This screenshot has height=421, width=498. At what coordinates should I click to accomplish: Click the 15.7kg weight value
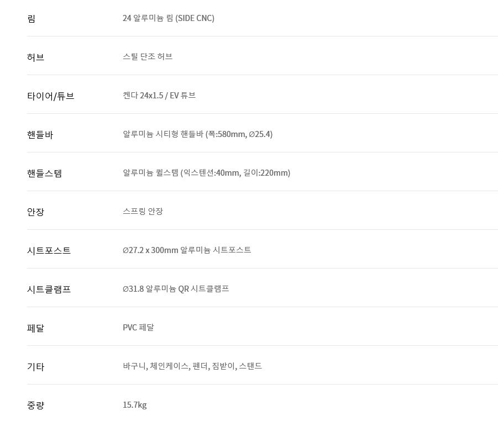pyautogui.click(x=135, y=405)
